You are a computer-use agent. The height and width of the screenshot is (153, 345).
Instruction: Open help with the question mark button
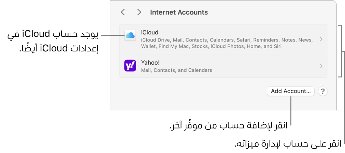[x=322, y=91]
